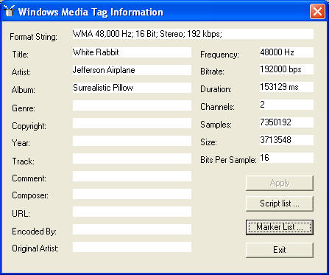Click the Format String label

click(33, 37)
